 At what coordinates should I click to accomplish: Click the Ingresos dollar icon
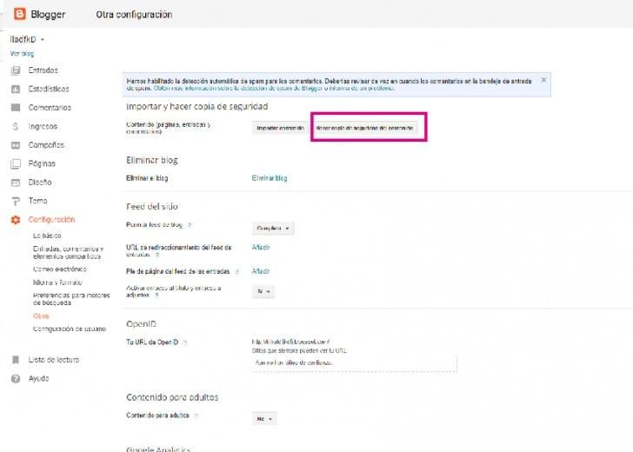16,126
